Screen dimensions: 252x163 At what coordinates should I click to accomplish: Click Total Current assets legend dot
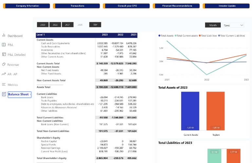point(176,36)
